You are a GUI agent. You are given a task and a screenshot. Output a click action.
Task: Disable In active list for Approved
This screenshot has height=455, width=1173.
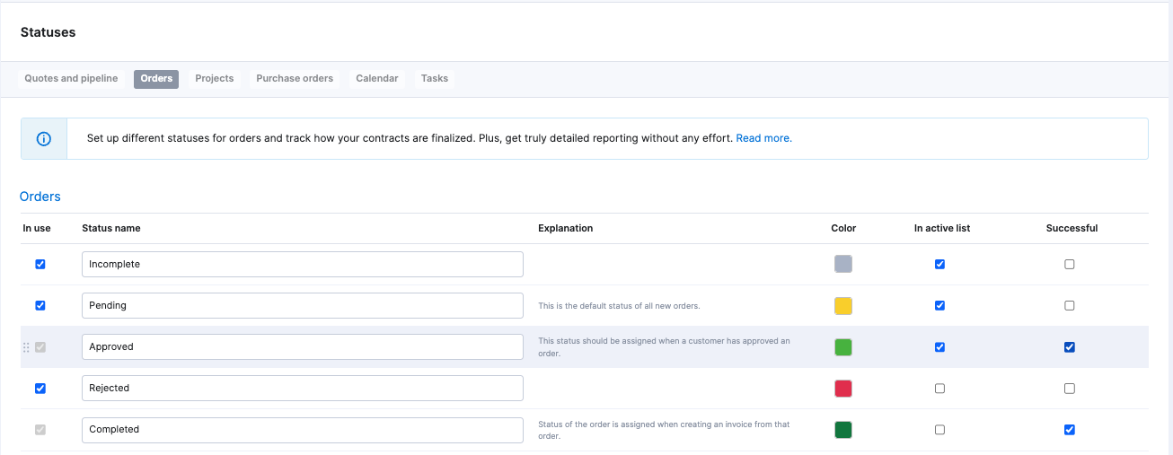[x=939, y=347]
